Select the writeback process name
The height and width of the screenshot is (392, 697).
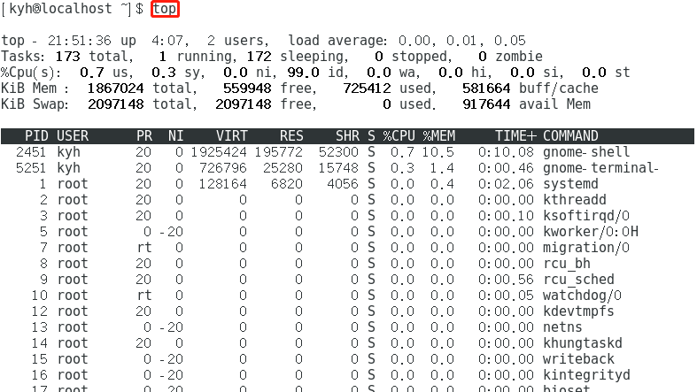coord(578,359)
